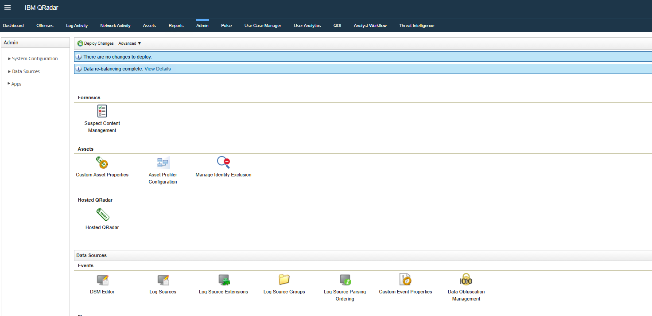Viewport: 652px width, 316px height.
Task: Open Log Source Parsing Ordering icon
Action: pyautogui.click(x=345, y=280)
